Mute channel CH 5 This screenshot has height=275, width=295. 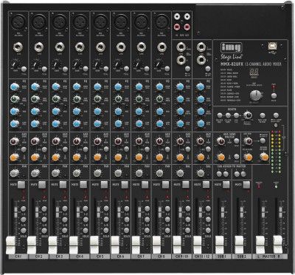(104, 184)
